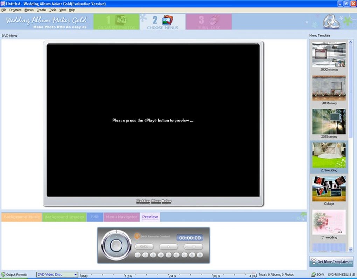Open the Tools menu
This screenshot has width=357, height=279.
52,10
